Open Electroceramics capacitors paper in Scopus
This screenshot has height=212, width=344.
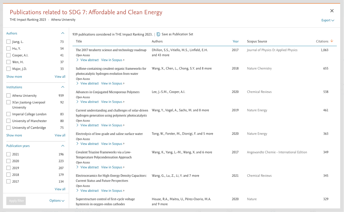pyautogui.click(x=113, y=190)
